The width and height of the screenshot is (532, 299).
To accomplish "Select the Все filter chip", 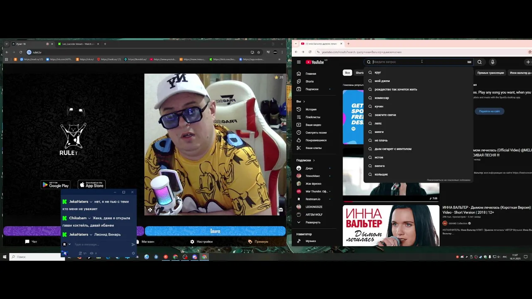I will coord(347,73).
